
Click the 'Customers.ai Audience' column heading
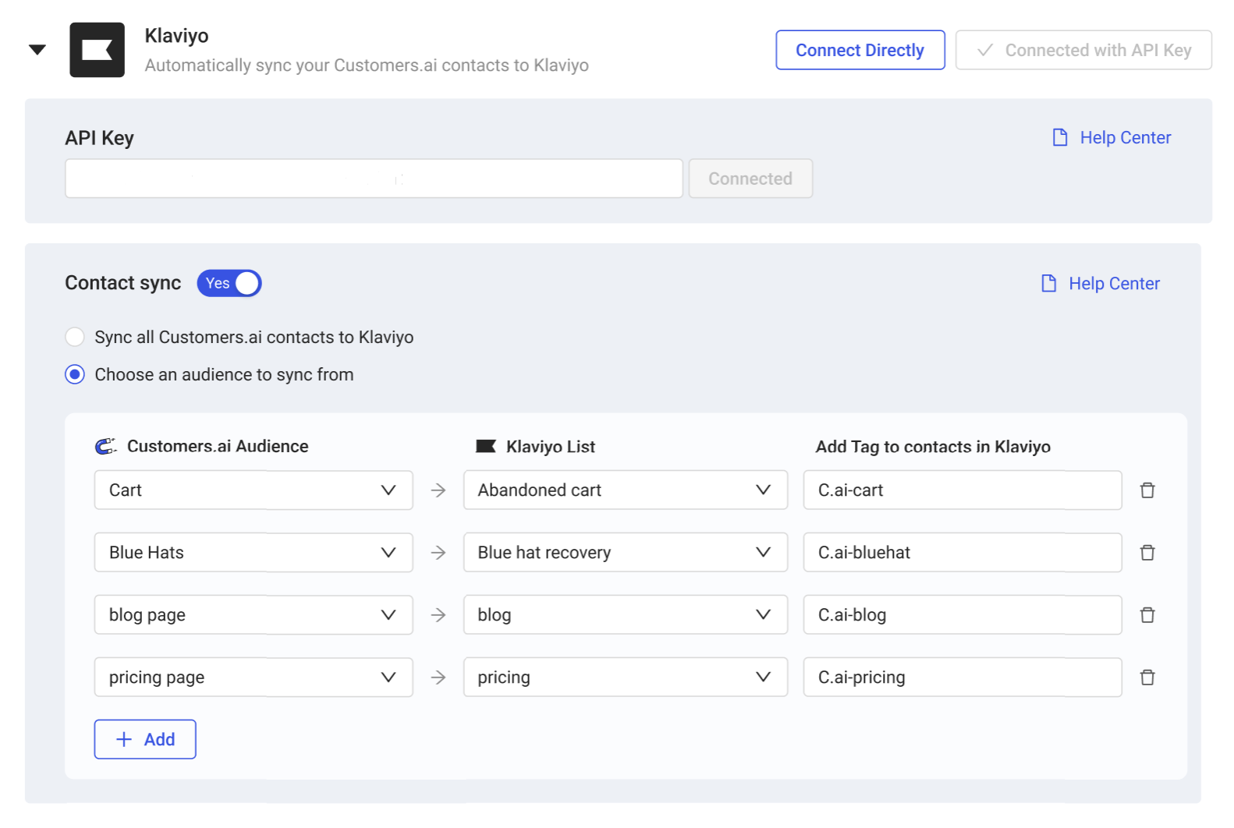[x=218, y=446]
